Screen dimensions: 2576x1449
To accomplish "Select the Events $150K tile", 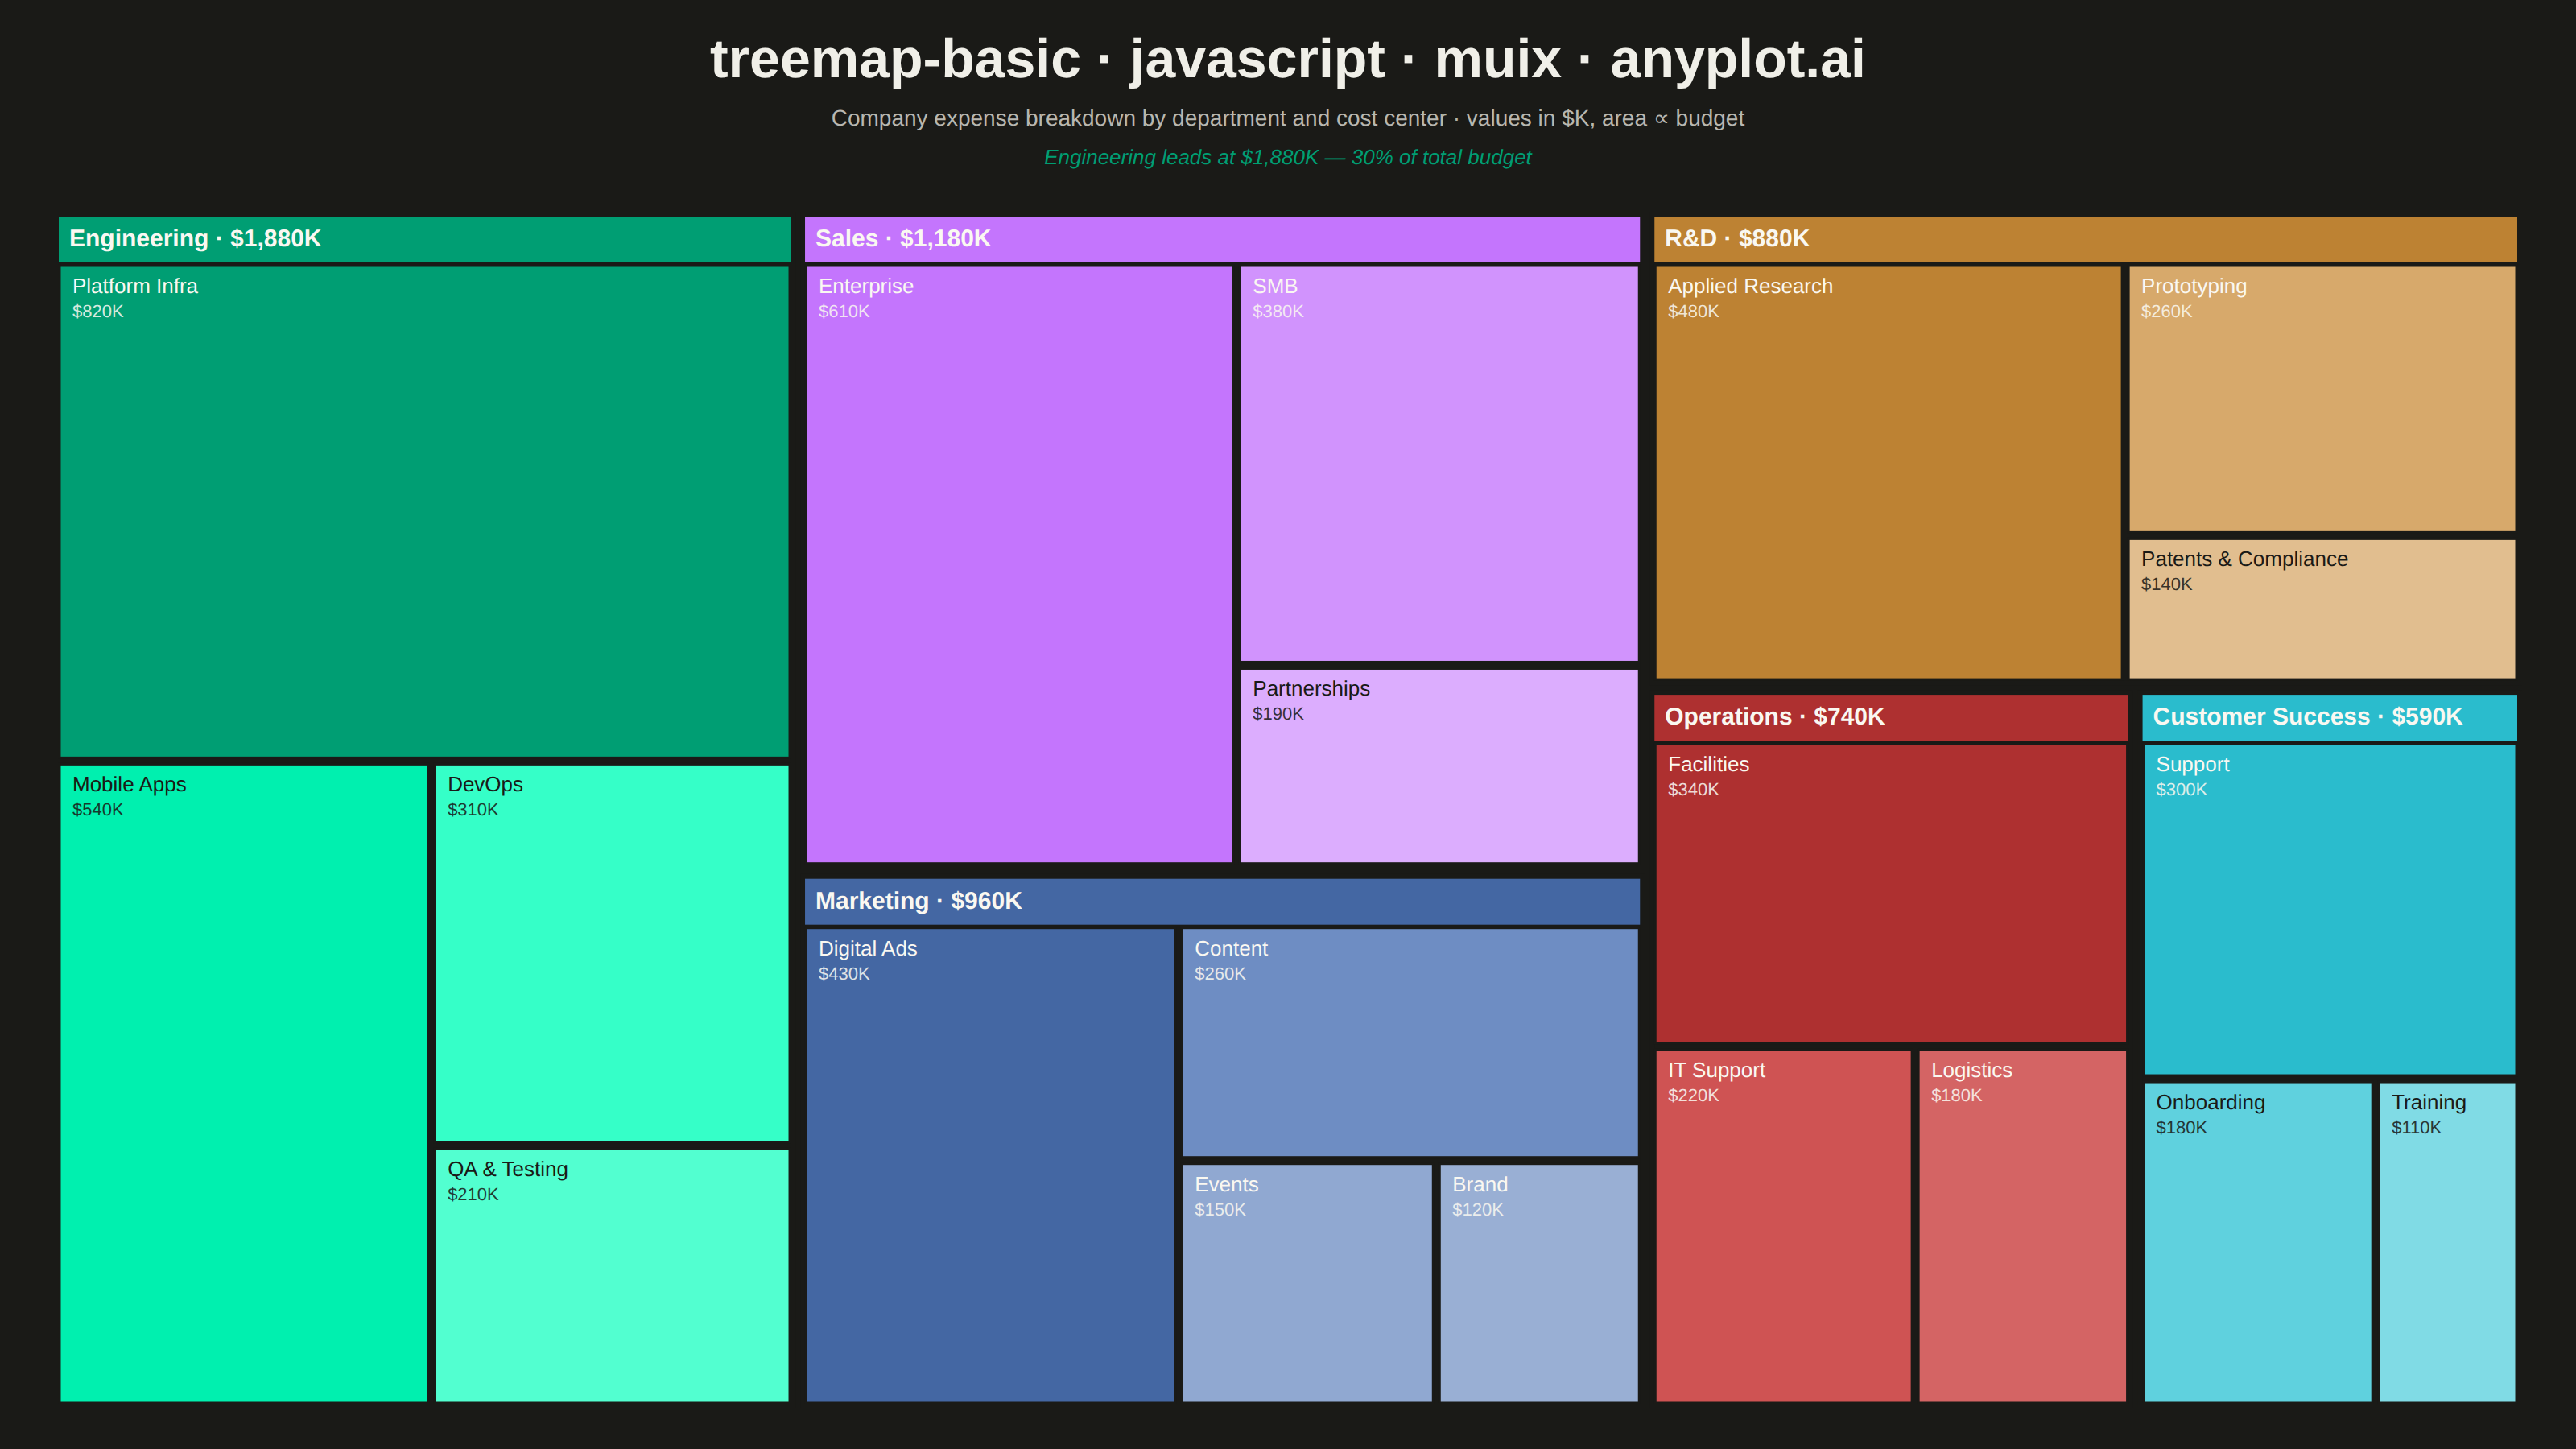I will [x=1307, y=1283].
